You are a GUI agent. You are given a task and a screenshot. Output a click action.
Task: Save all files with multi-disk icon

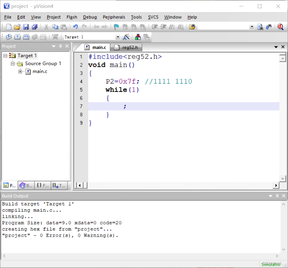point(34,27)
